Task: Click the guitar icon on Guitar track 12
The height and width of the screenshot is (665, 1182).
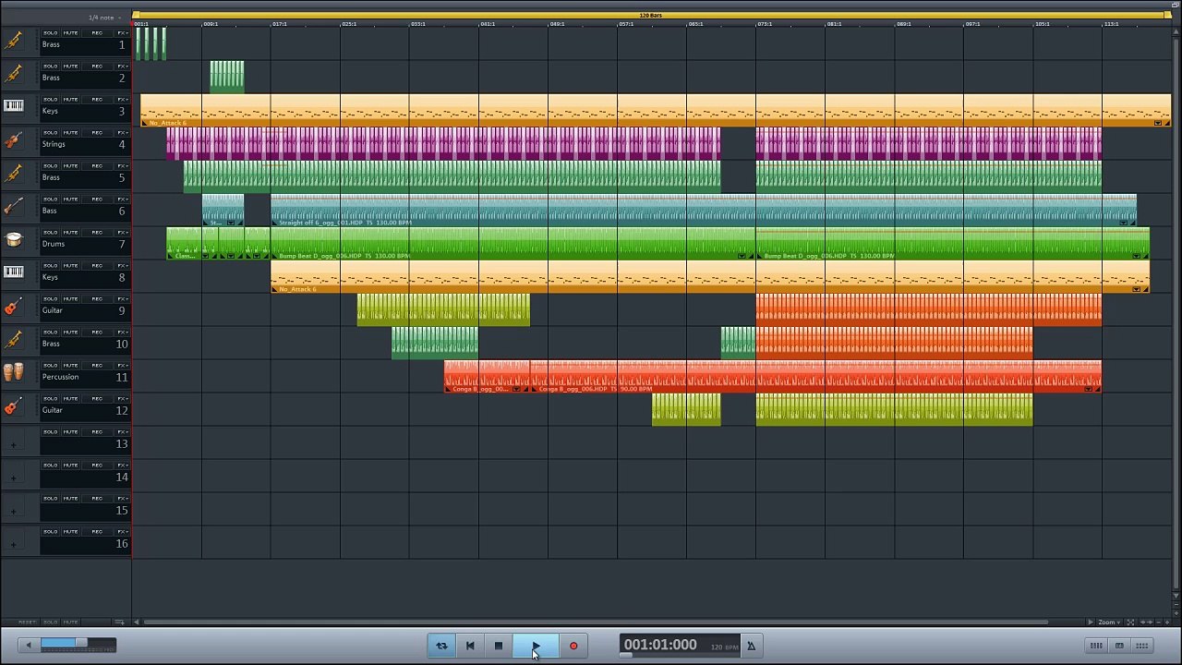Action: click(x=14, y=407)
